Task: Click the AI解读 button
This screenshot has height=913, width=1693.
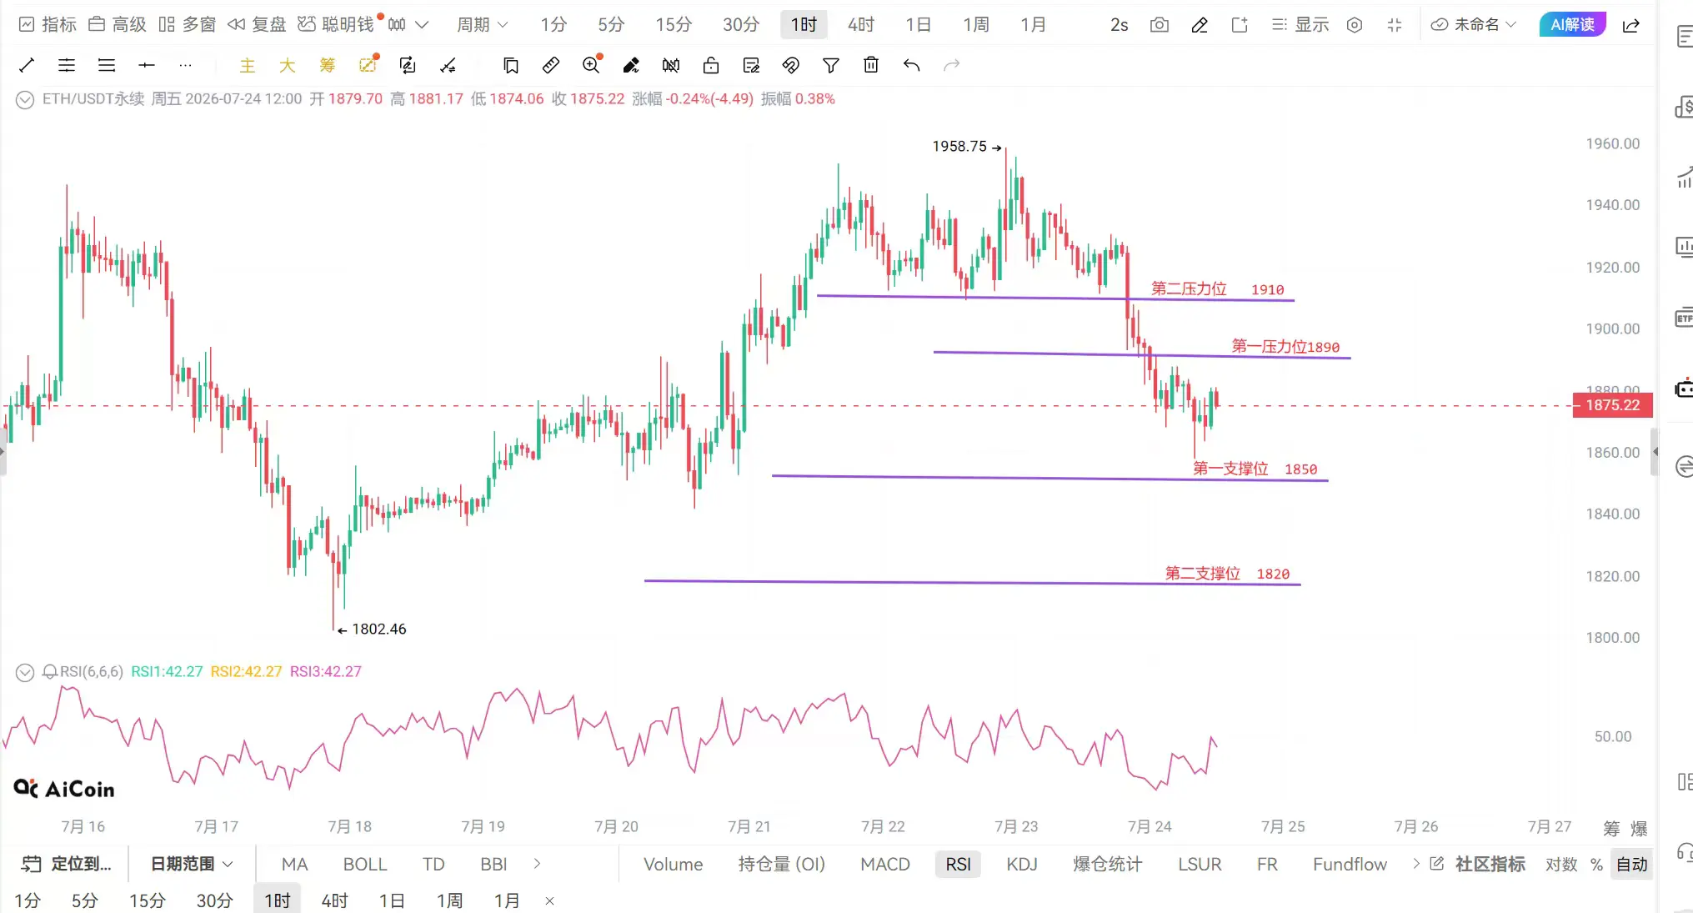Action: pos(1572,25)
